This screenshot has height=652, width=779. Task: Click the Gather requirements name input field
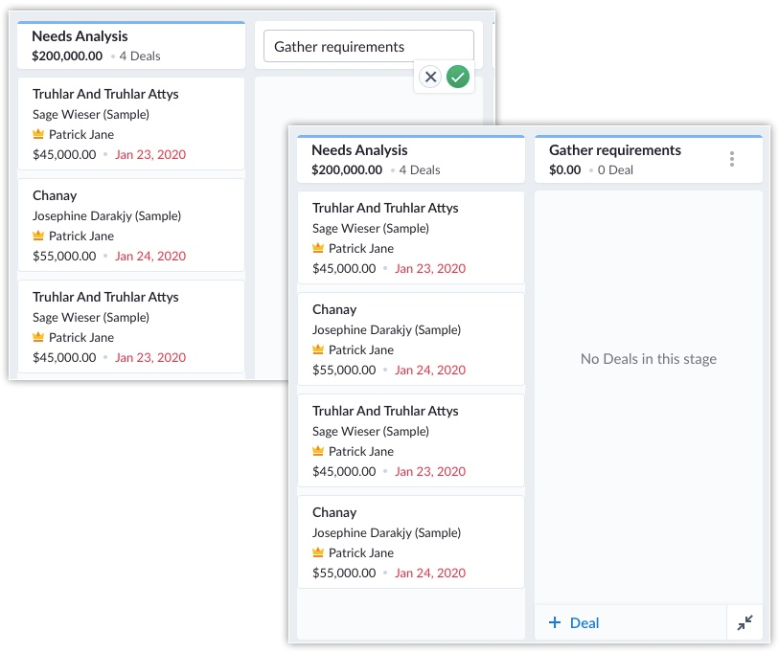368,47
